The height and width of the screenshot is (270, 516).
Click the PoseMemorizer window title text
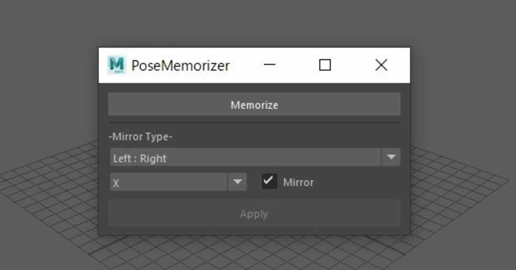click(181, 65)
